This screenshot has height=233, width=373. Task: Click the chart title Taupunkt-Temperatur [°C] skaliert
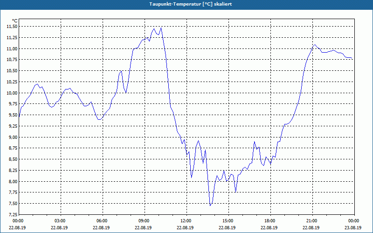click(191, 4)
